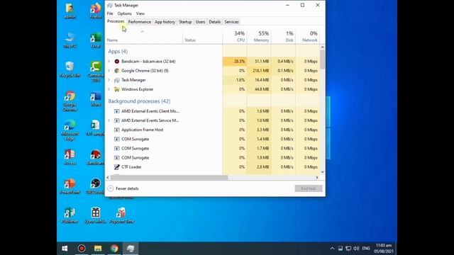The width and height of the screenshot is (454, 255).
Task: Select the This PC desktop icon
Action: point(70,40)
